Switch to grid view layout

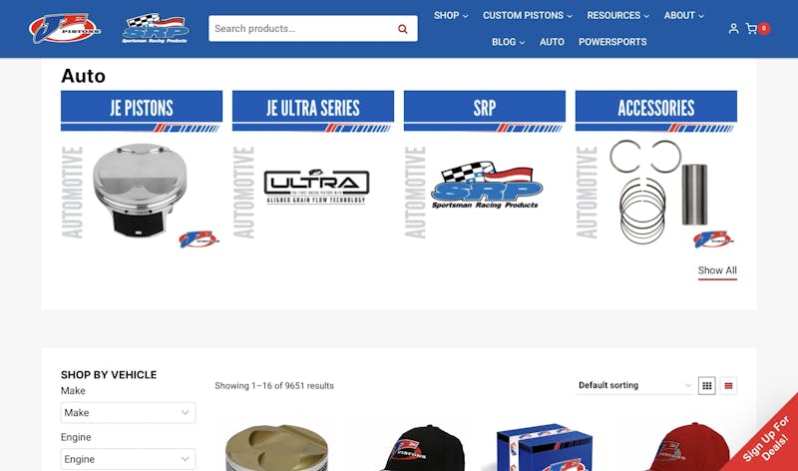click(707, 385)
